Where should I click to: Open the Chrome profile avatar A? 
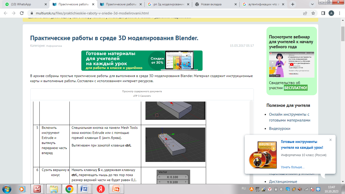[331, 13]
